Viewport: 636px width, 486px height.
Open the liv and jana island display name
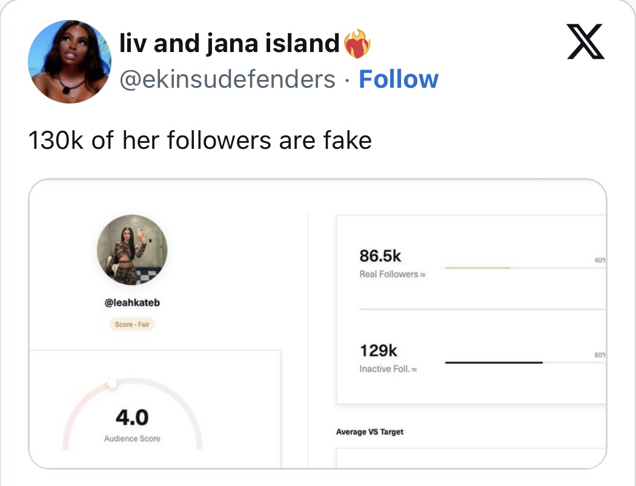229,44
